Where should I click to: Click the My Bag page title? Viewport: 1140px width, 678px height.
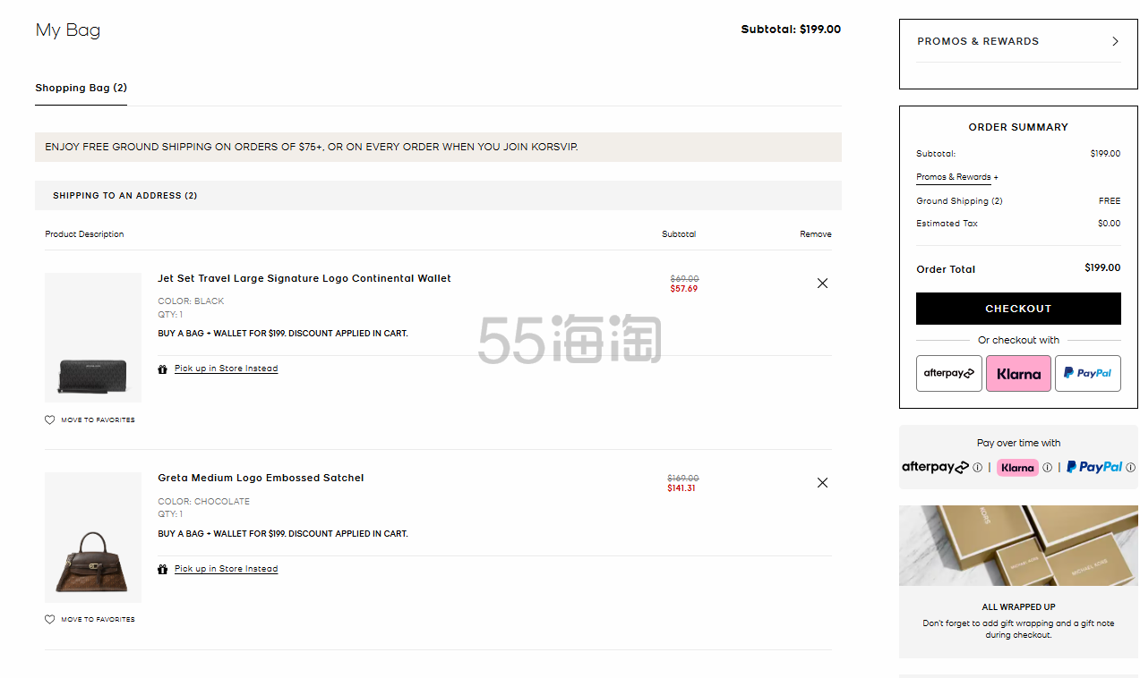coord(68,30)
